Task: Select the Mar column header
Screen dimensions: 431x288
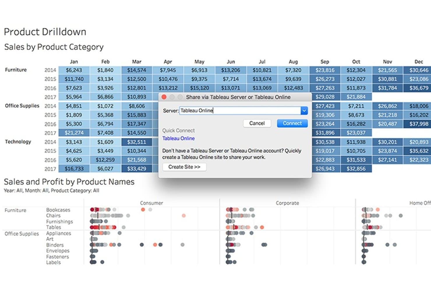Action: pos(137,62)
